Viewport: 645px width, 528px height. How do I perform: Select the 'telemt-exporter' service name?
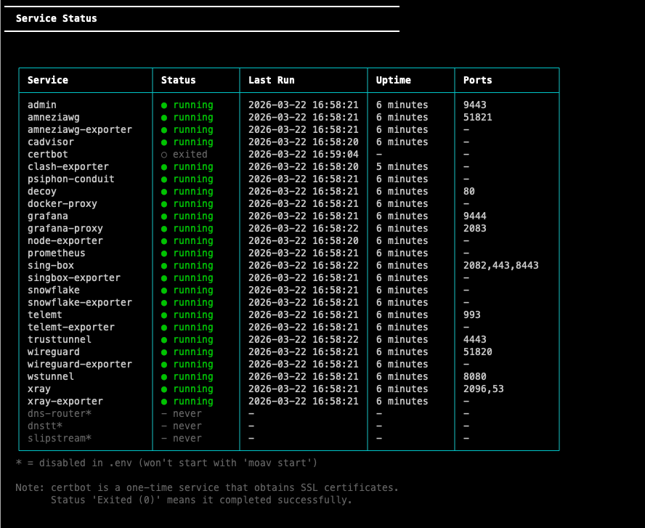pos(71,327)
